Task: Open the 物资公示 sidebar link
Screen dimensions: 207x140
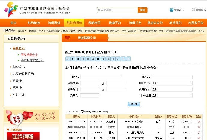Action: [19, 67]
